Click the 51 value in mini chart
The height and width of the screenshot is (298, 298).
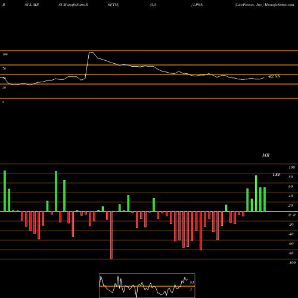coord(192,283)
